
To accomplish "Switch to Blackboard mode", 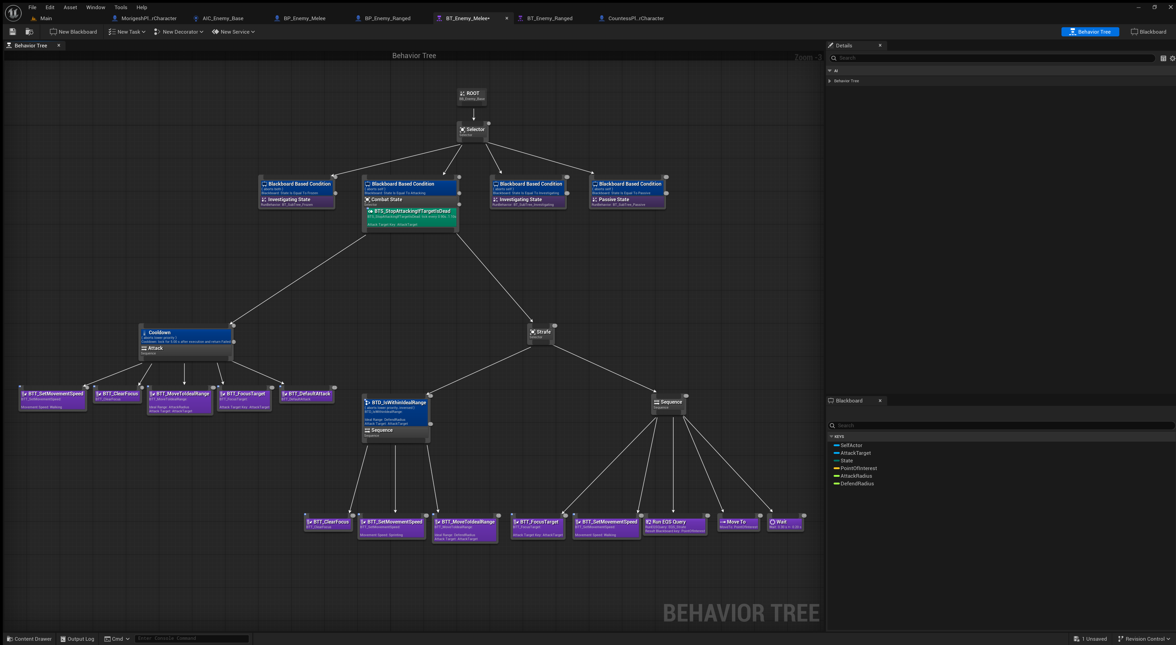I will [1148, 32].
